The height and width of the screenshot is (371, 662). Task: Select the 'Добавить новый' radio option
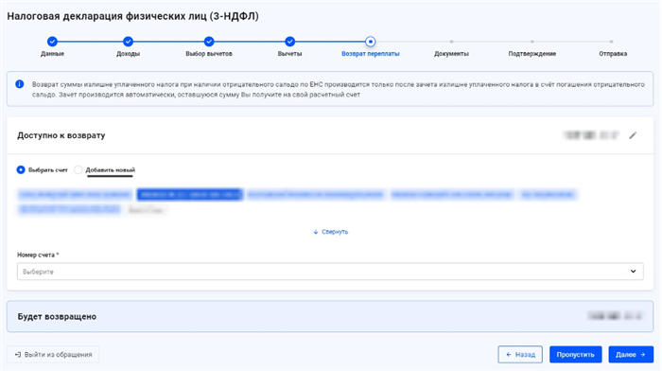point(78,169)
